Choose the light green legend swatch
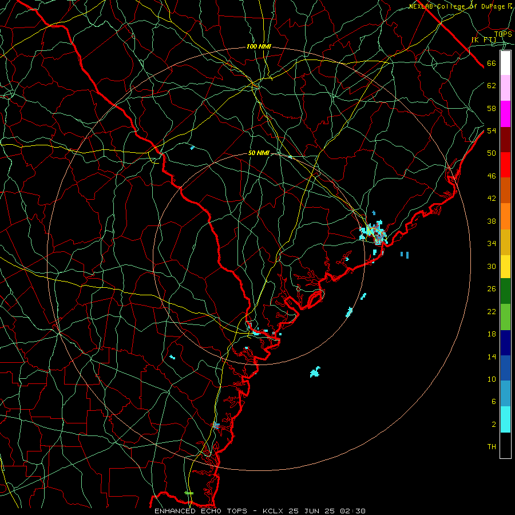Screen dimensions: 515x515 (505, 317)
